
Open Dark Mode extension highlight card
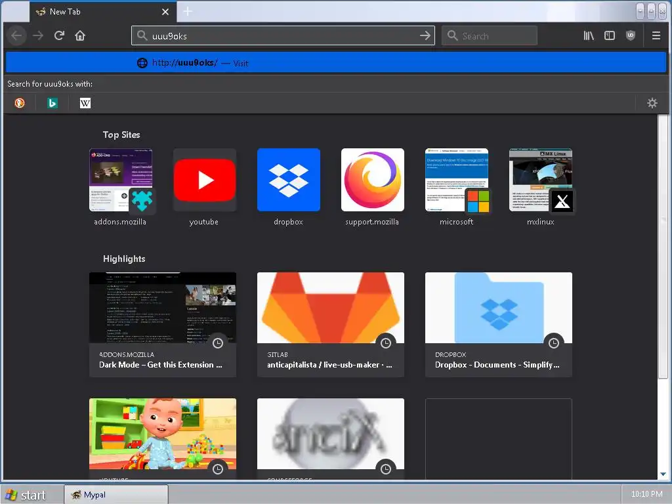pos(163,324)
